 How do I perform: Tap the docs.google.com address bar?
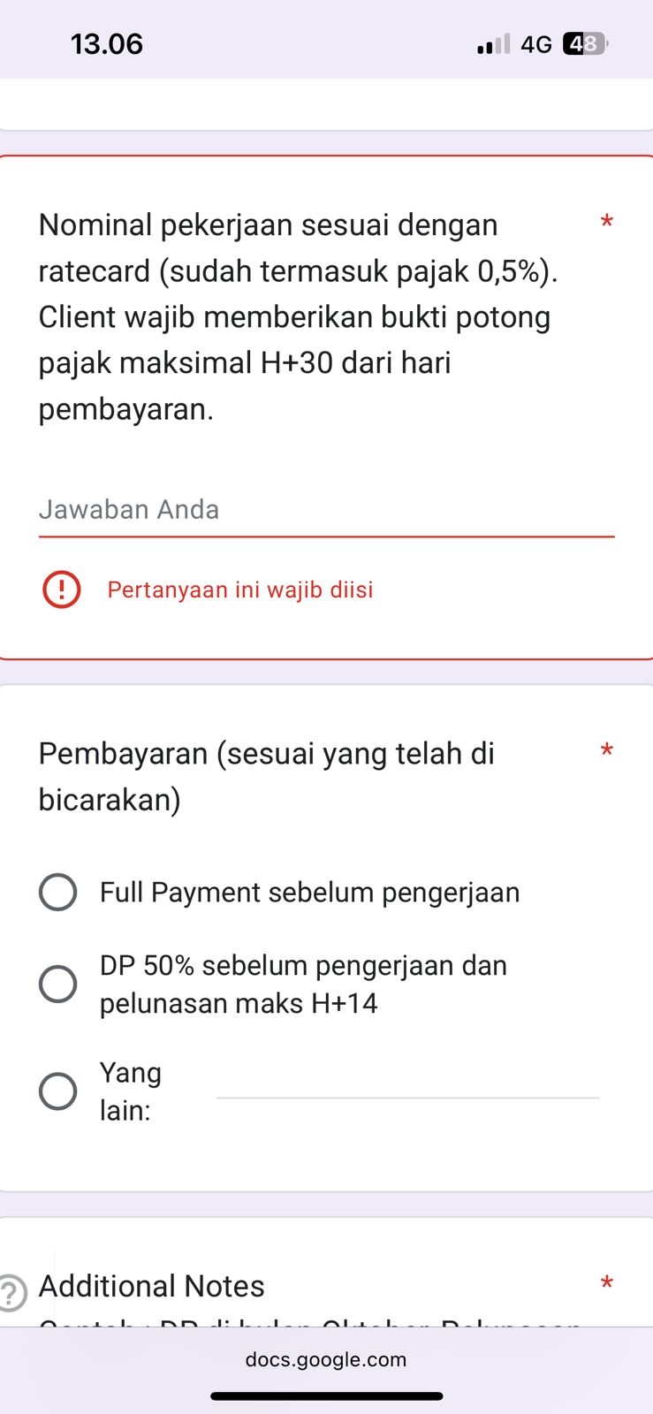[x=326, y=1359]
